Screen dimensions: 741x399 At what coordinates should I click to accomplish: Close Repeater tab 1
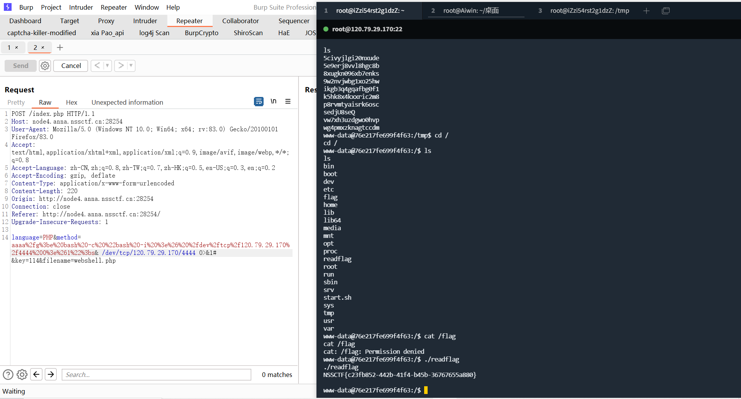tap(17, 48)
